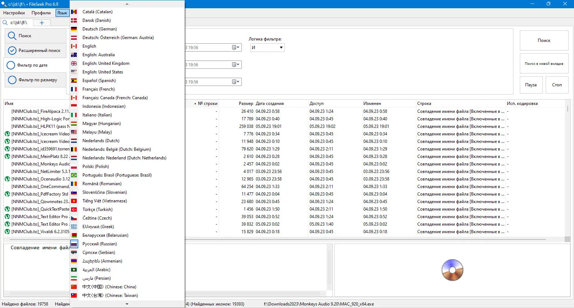Enable Фильтр по размеру option

tap(36, 80)
